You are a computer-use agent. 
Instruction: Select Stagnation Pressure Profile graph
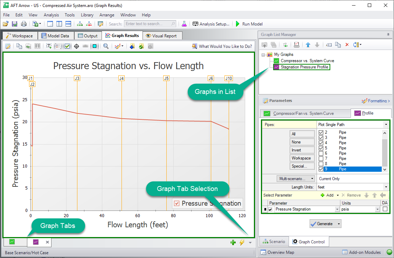tap(304, 67)
